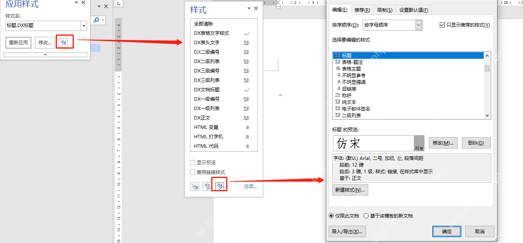Click 新建样式(N)... button
This screenshot has height=243, width=523.
click(350, 190)
